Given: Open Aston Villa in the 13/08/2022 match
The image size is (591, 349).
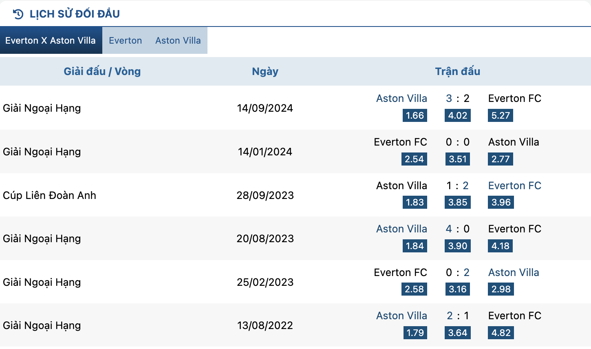Looking at the screenshot, I should point(402,316).
